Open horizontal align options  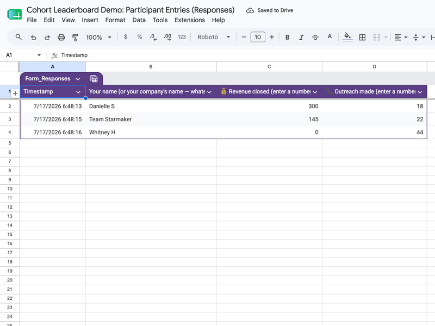tap(401, 37)
